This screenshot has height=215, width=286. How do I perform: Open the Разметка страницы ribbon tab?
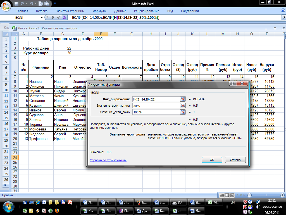click(70, 11)
